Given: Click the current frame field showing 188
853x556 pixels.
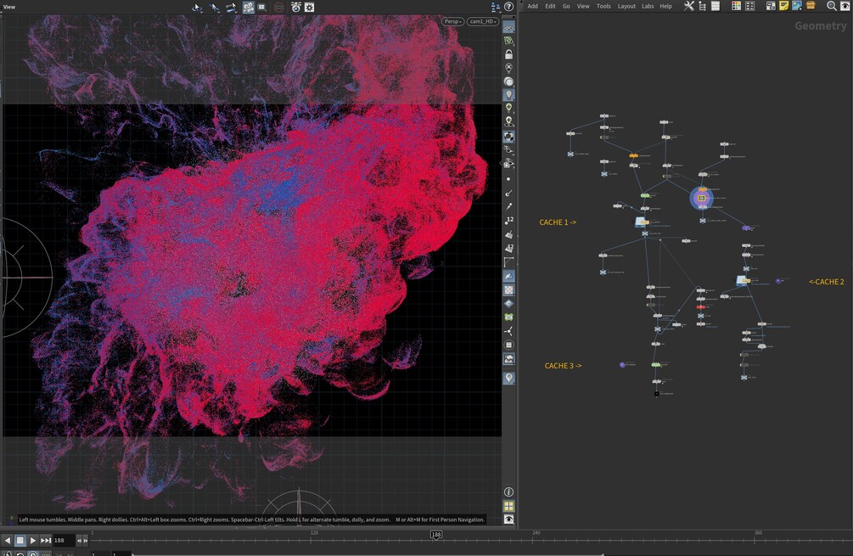Looking at the screenshot, I should tap(63, 540).
